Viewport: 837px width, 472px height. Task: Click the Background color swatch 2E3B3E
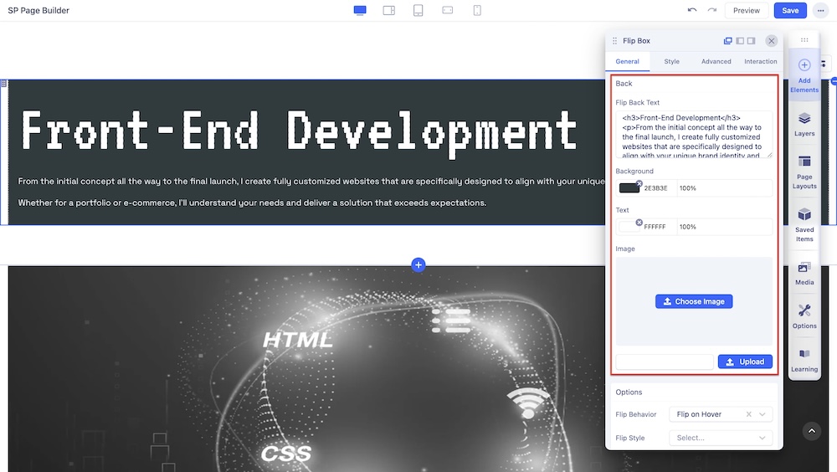pos(629,188)
